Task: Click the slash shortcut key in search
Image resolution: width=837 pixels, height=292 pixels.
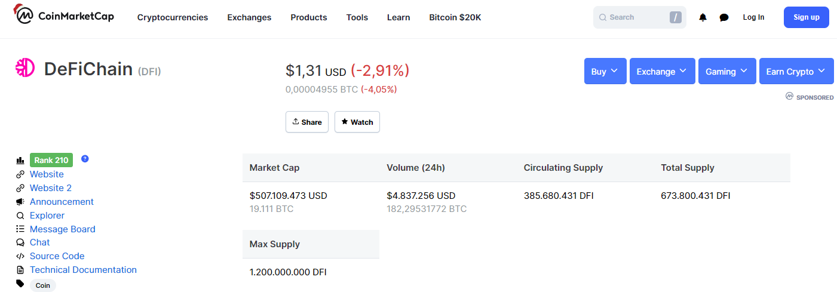Action: pos(676,17)
